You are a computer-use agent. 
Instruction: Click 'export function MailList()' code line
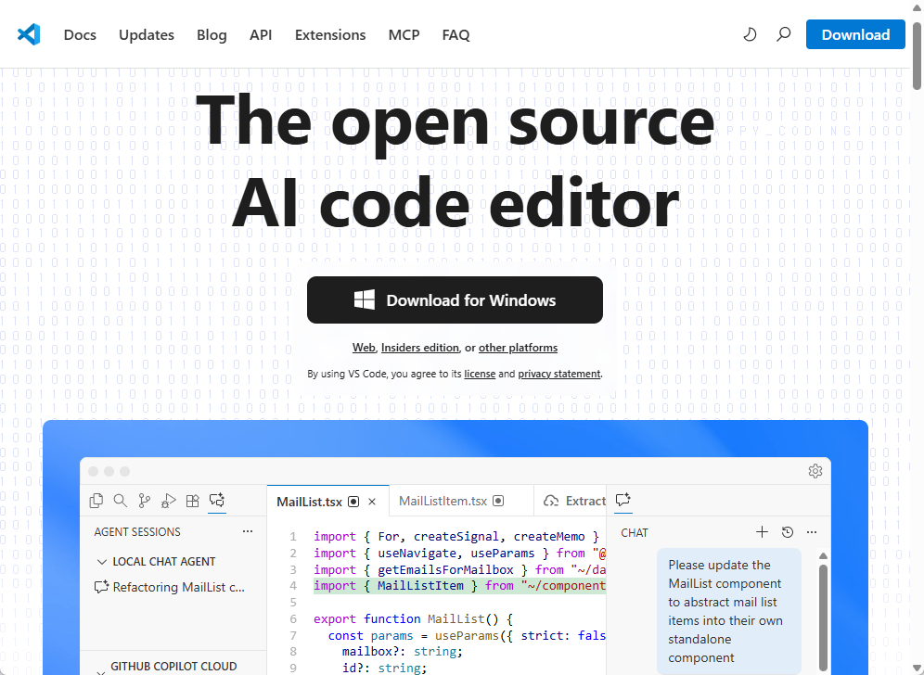tap(413, 618)
